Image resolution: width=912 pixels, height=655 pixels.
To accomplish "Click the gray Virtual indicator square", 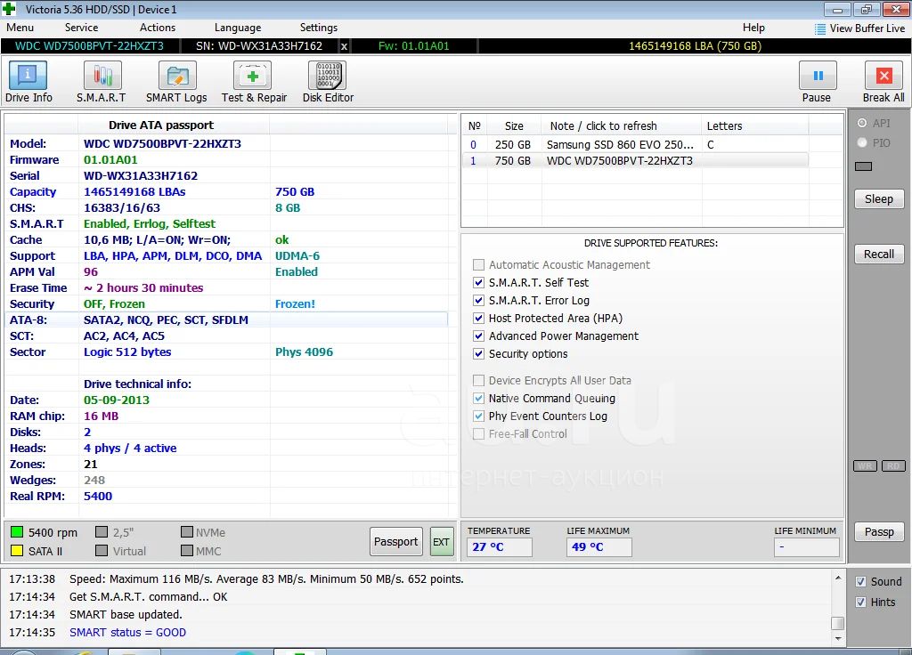I will point(102,550).
